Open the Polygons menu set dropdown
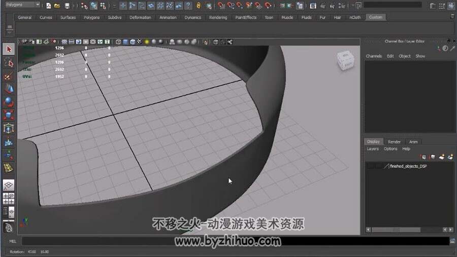457x257 pixels. point(22,5)
